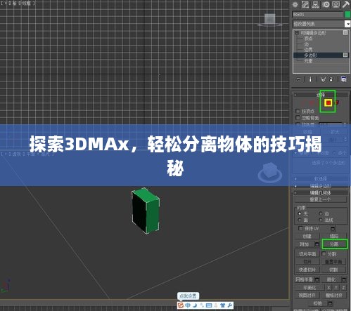
Task: Open the Utilities hammer panel tab
Action: pos(346,4)
